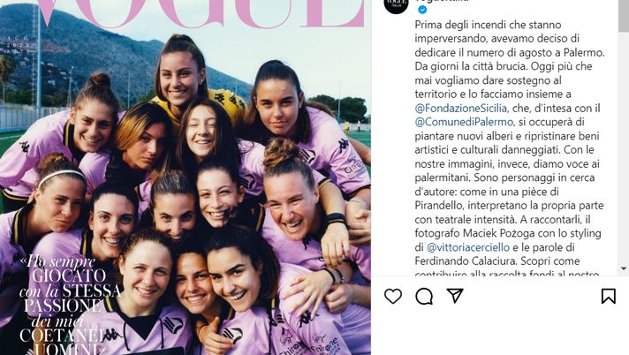Click the blue verified badge
The width and height of the screenshot is (629, 355).
click(422, 10)
